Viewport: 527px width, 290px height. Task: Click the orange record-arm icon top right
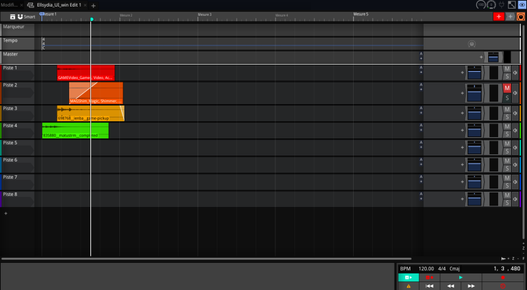click(x=520, y=16)
